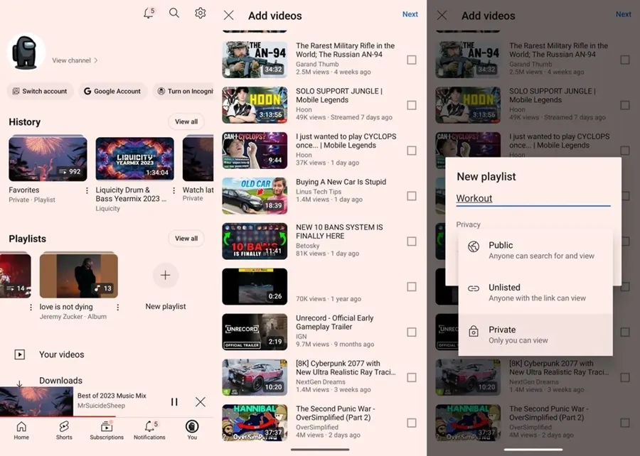Dismiss the mini player
The width and height of the screenshot is (640, 456).
coord(201,402)
